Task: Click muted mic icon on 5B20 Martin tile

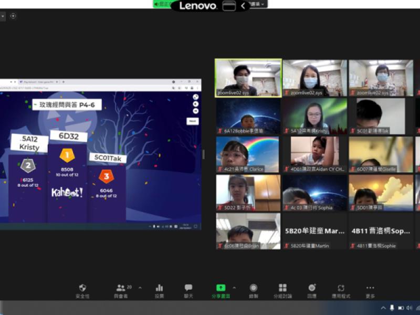Action: pyautogui.click(x=287, y=246)
